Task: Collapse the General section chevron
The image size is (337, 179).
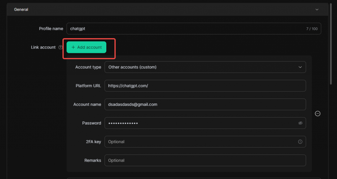Action: click(317, 10)
